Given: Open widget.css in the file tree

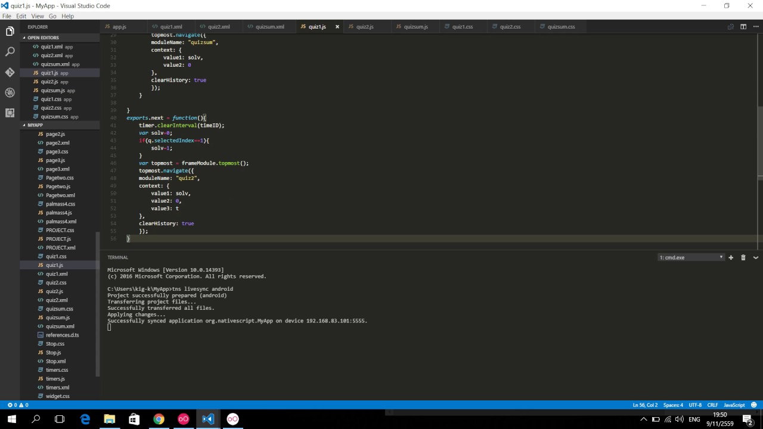Looking at the screenshot, I should point(60,396).
